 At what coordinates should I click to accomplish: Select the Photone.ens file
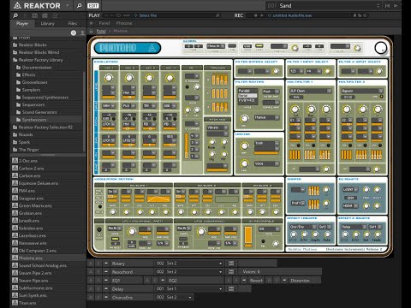(30, 258)
